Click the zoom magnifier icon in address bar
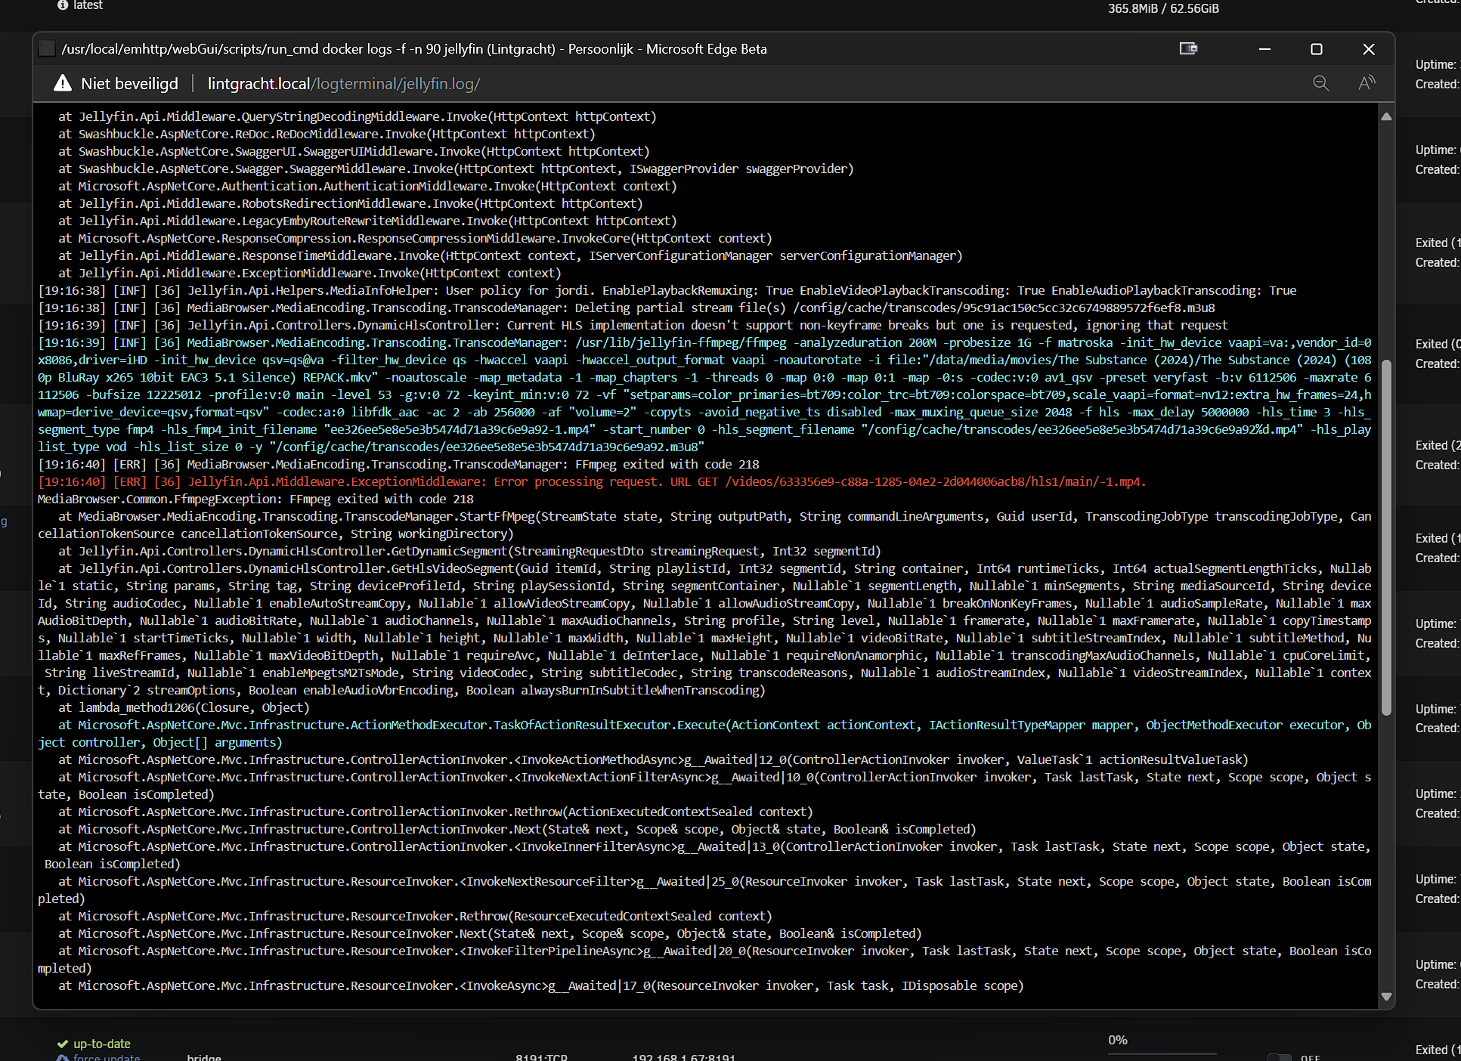1461x1061 pixels. click(x=1320, y=83)
